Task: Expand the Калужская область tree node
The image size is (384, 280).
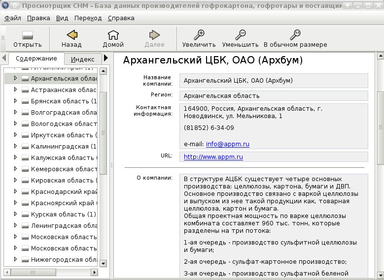Action: (x=15, y=157)
